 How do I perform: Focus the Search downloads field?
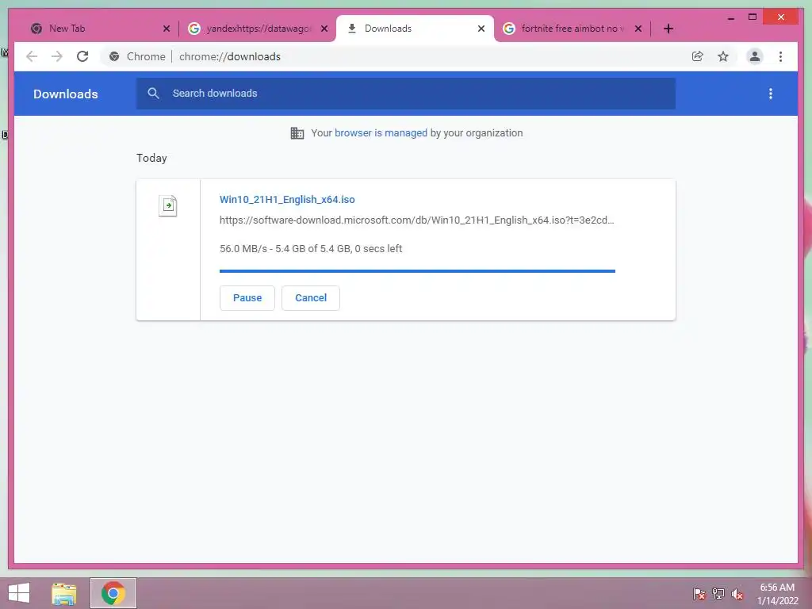405,94
